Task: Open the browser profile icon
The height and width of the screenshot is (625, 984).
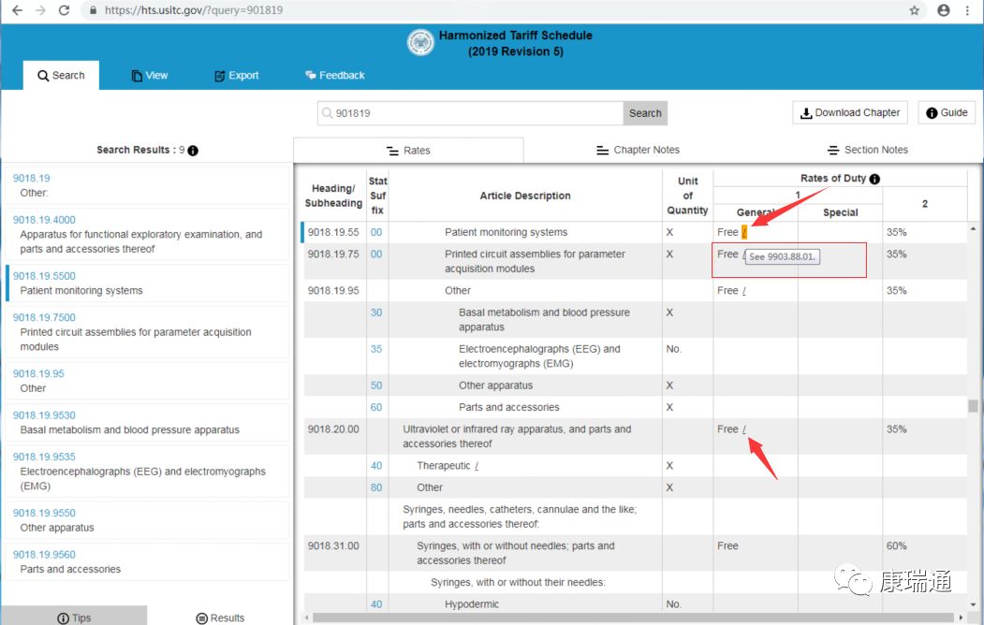Action: pos(943,10)
